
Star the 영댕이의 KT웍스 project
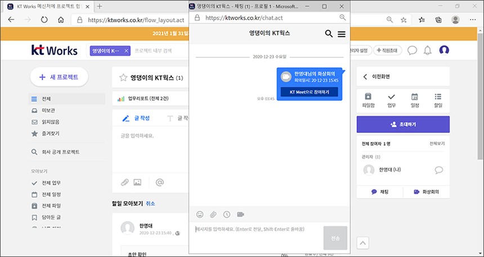123,77
